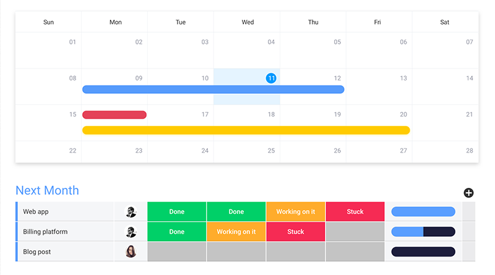This screenshot has width=495, height=275.
Task: Click the Web app timeline progress bar
Action: point(423,212)
